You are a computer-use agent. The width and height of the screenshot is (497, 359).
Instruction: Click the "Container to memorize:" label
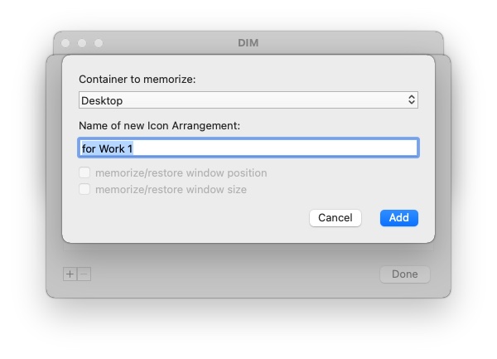[x=138, y=80]
